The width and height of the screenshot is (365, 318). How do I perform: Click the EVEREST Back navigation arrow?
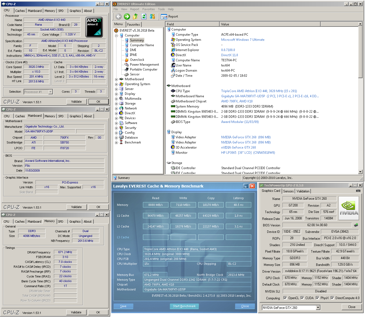click(x=118, y=16)
